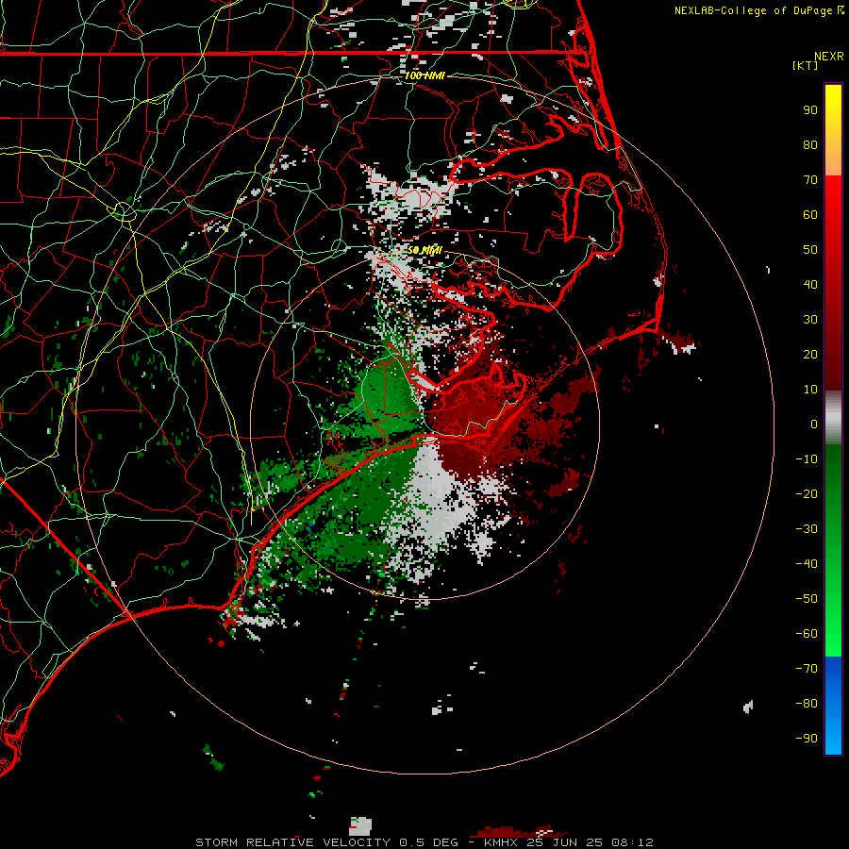The width and height of the screenshot is (849, 849).
Task: Select the positive 40 scale value
Action: [810, 285]
